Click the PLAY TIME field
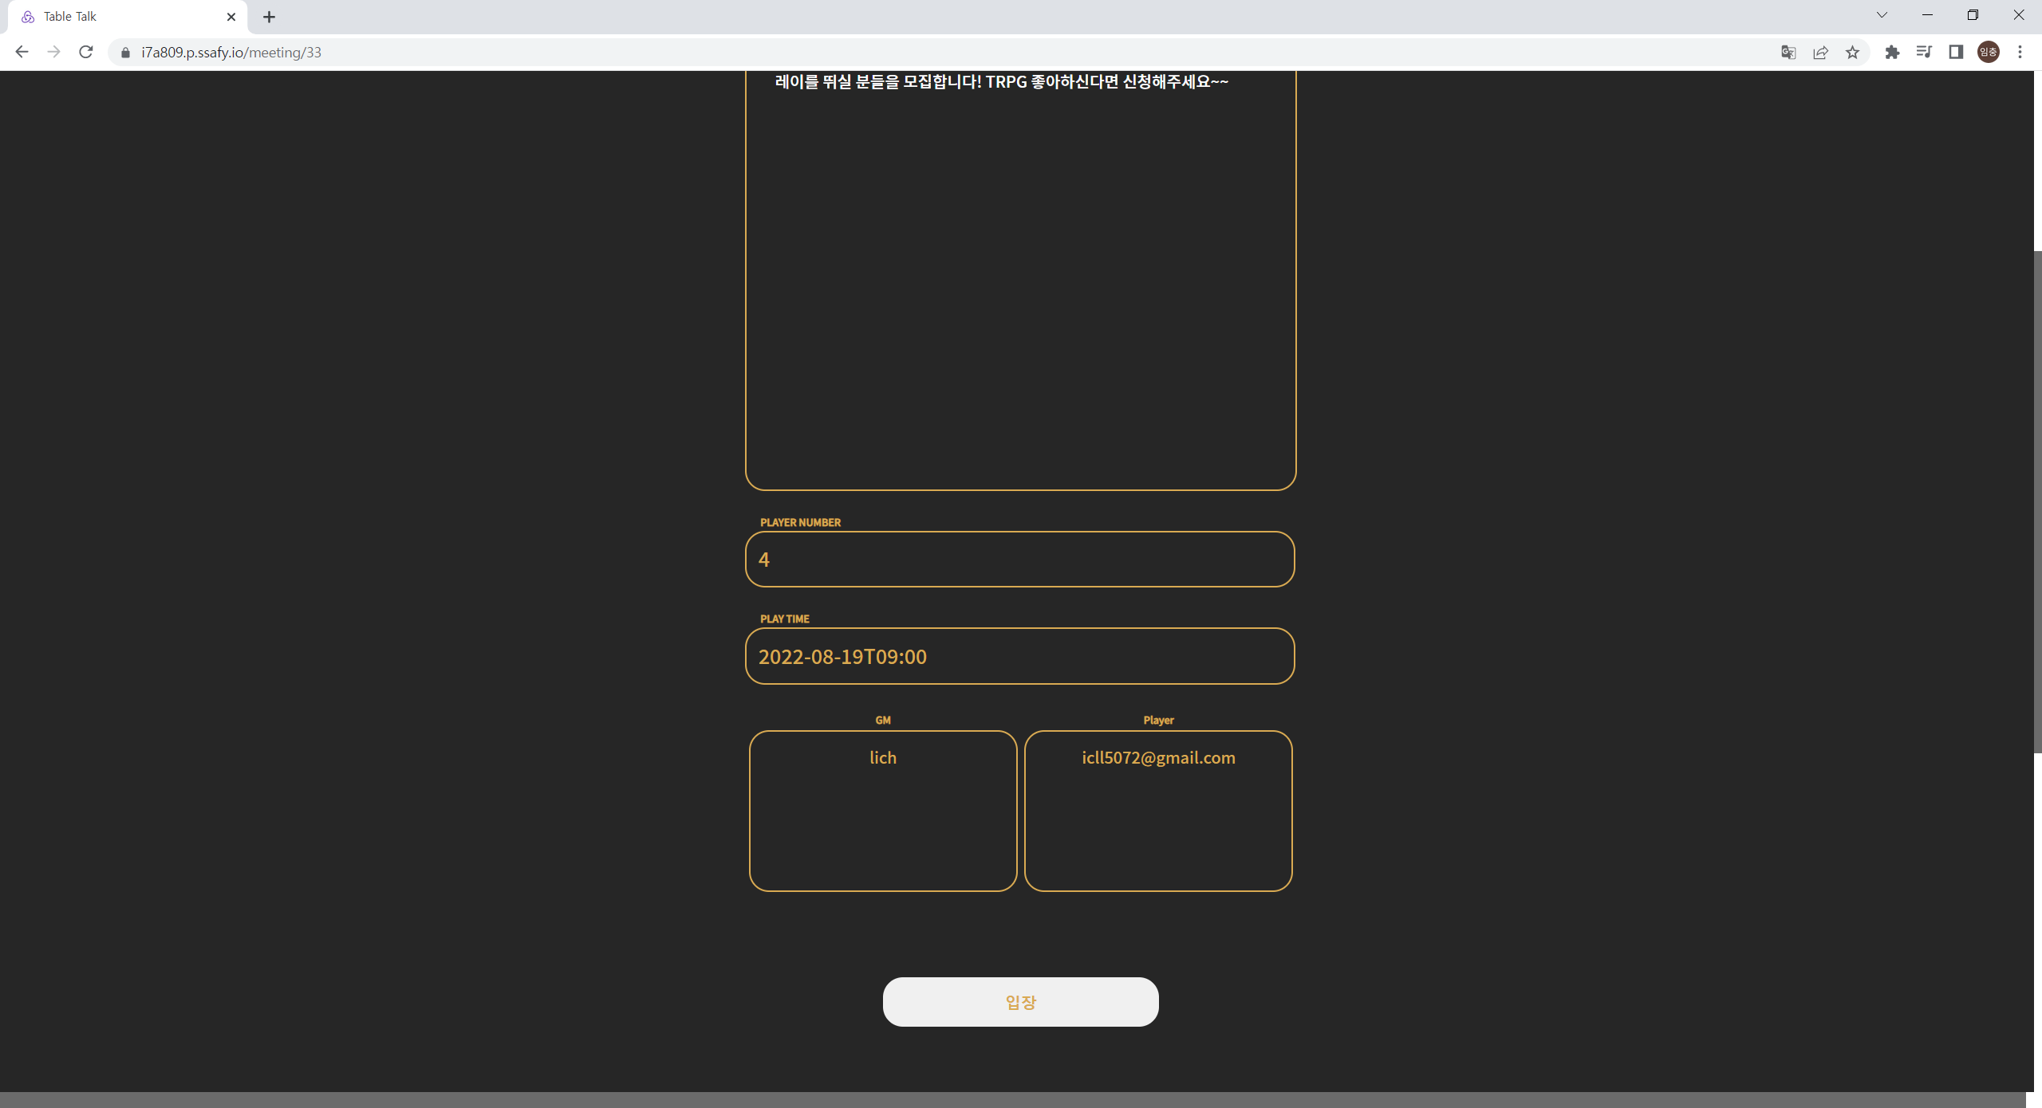The height and width of the screenshot is (1108, 2042). [1019, 656]
